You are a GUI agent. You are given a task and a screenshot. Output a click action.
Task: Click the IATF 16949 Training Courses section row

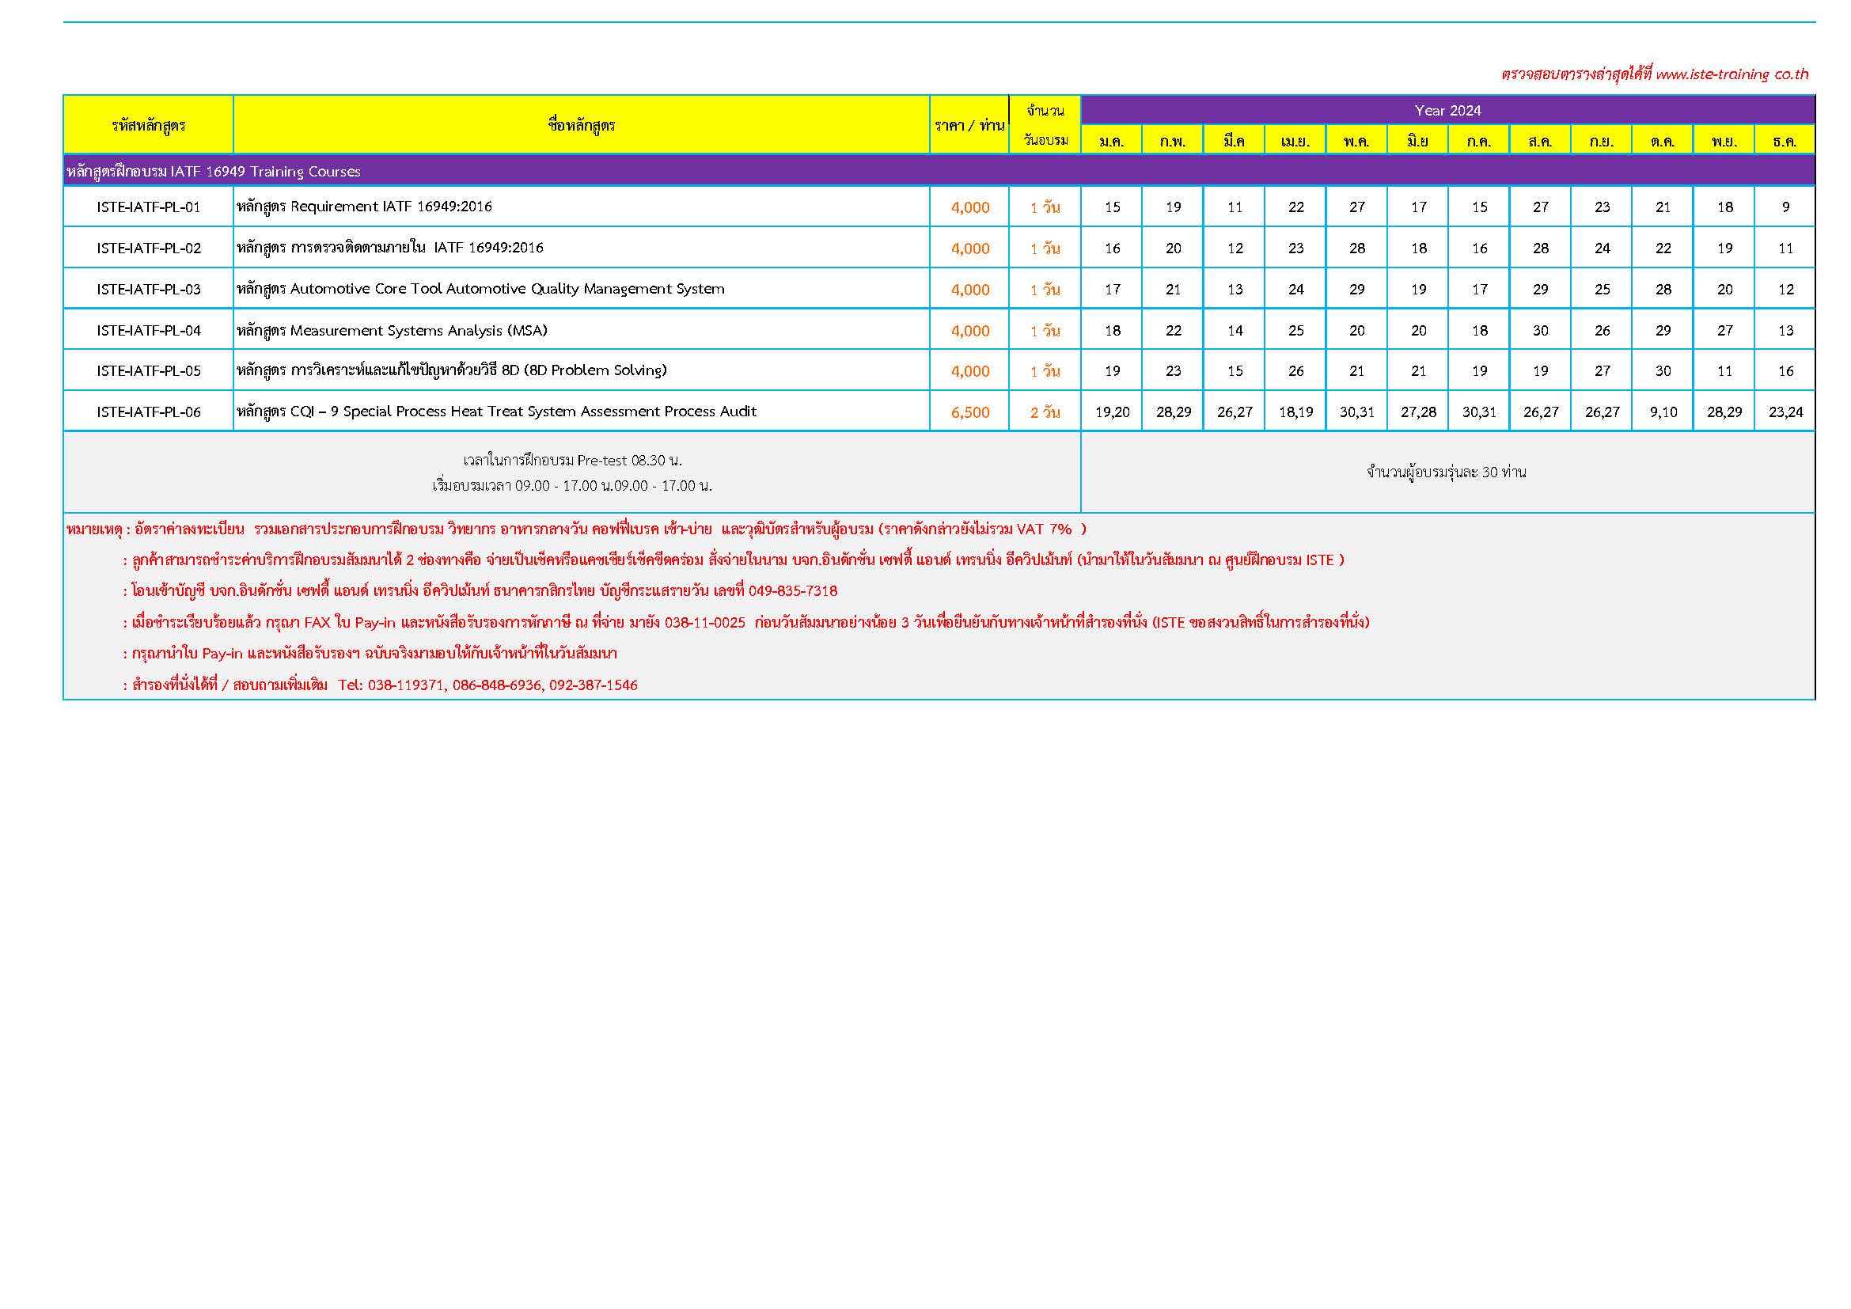(x=214, y=171)
